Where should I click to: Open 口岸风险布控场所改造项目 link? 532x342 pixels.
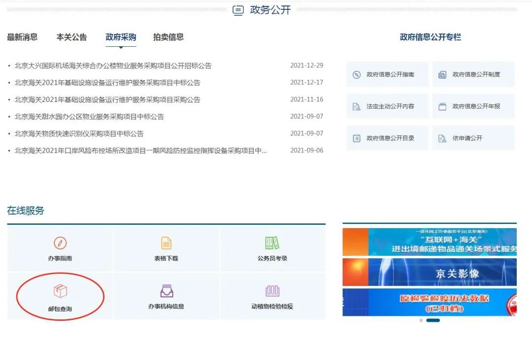pos(141,150)
